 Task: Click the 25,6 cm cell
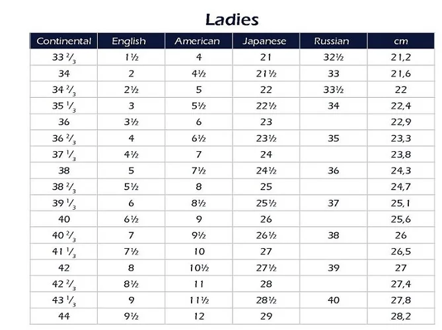401,219
